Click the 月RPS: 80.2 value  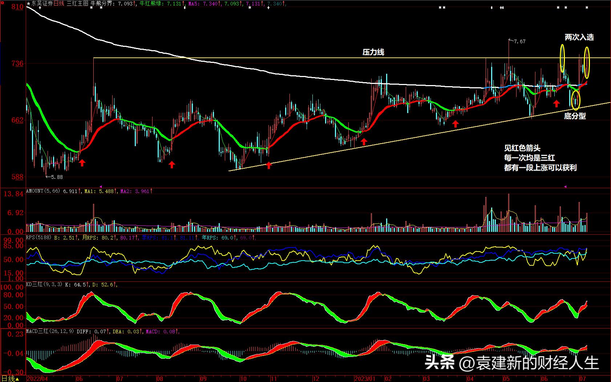(x=98, y=238)
